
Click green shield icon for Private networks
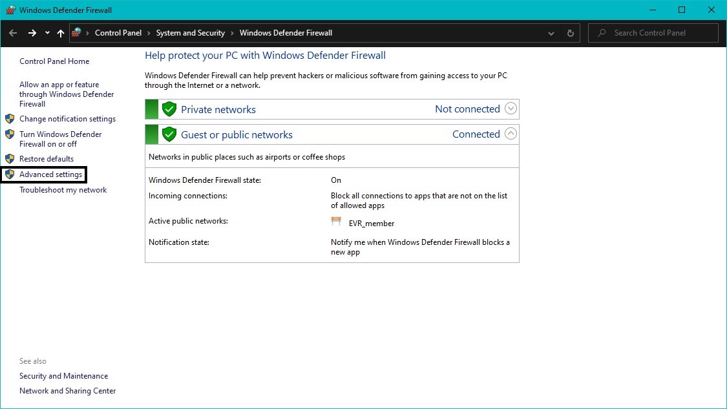pos(169,109)
